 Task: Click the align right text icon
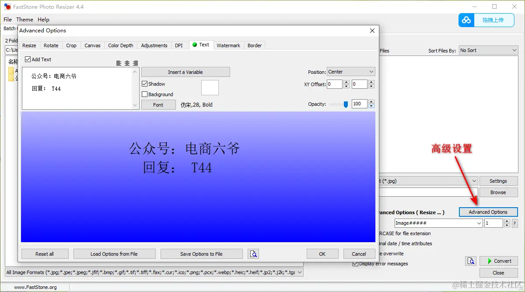[x=135, y=63]
